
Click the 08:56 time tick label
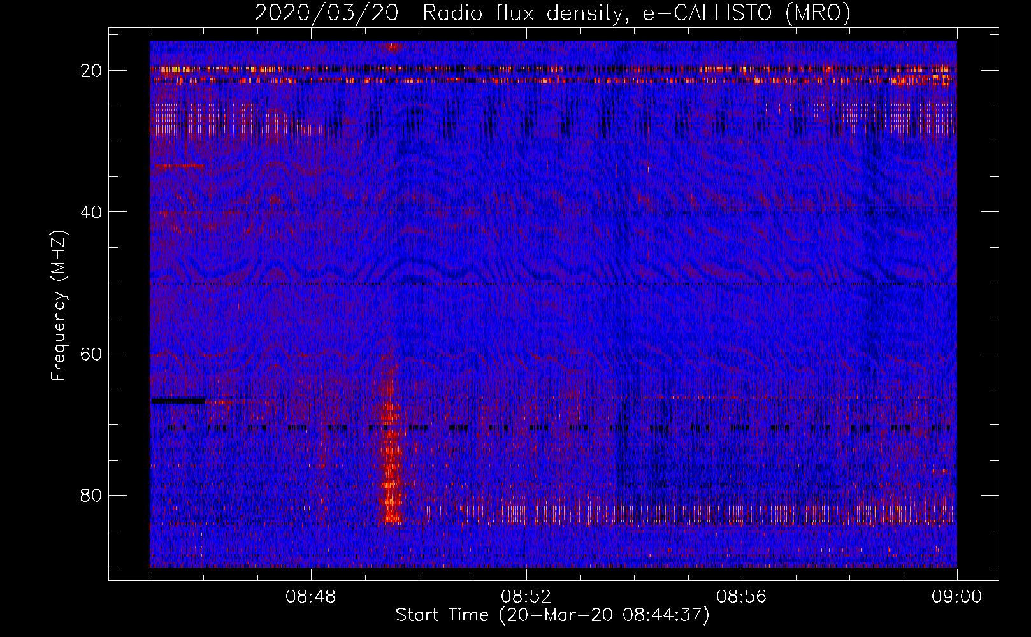click(742, 597)
